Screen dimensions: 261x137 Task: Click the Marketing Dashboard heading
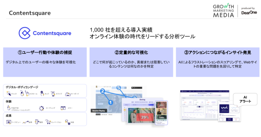[202, 94]
